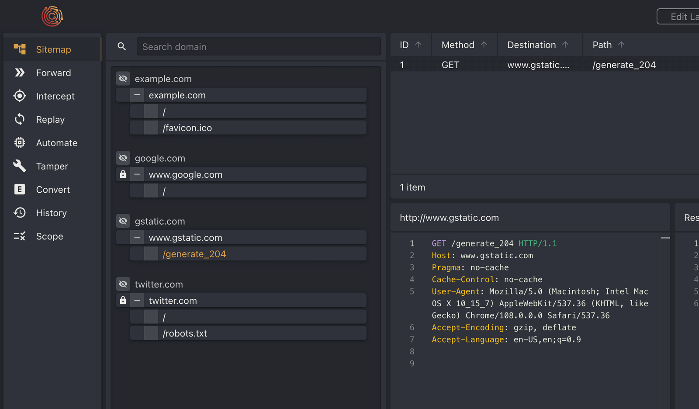Click the lock icon beside twitter.com host

pos(123,300)
